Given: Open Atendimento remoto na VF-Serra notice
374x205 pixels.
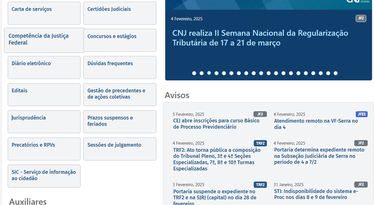Looking at the screenshot, I should click(x=316, y=124).
